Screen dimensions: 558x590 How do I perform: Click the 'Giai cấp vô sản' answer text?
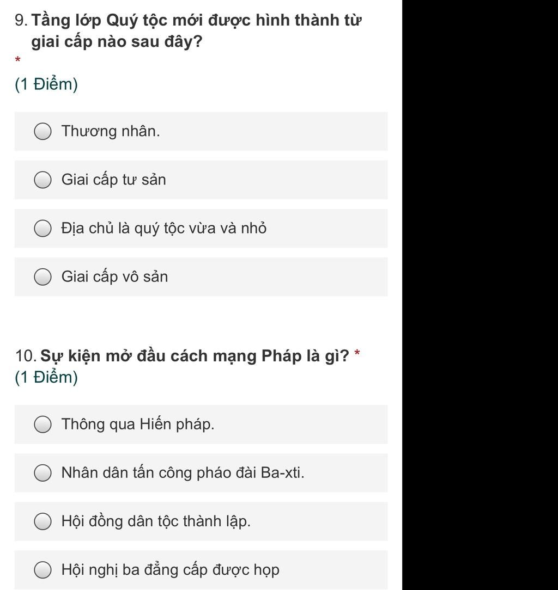point(114,277)
